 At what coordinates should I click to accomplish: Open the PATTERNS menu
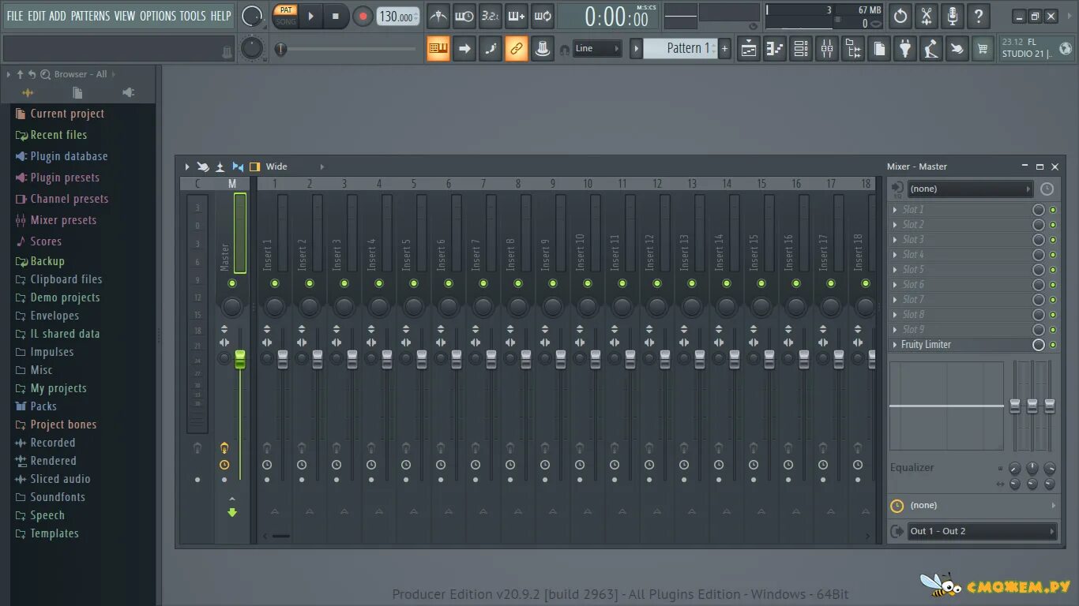pos(90,16)
